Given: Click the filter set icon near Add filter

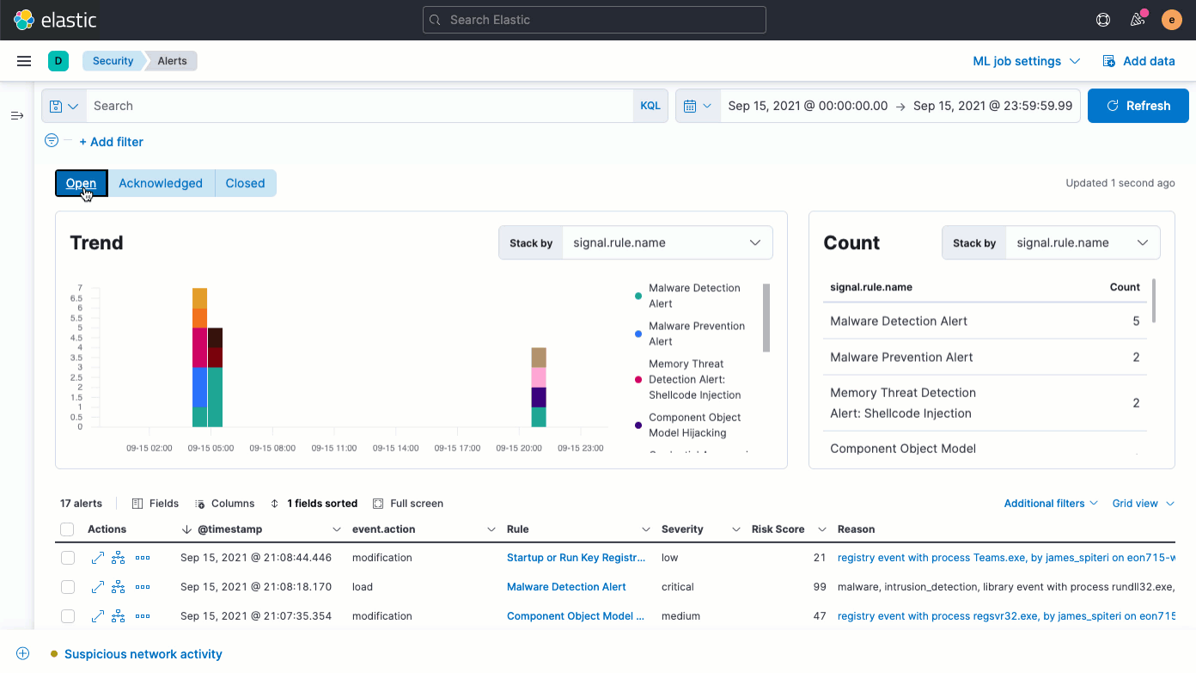Looking at the screenshot, I should pyautogui.click(x=51, y=140).
